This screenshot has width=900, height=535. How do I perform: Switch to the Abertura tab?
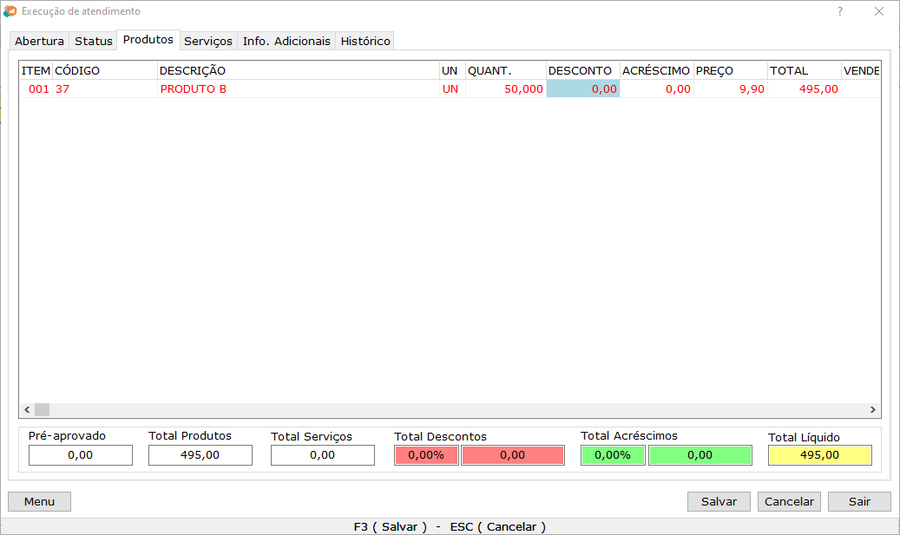tap(39, 41)
